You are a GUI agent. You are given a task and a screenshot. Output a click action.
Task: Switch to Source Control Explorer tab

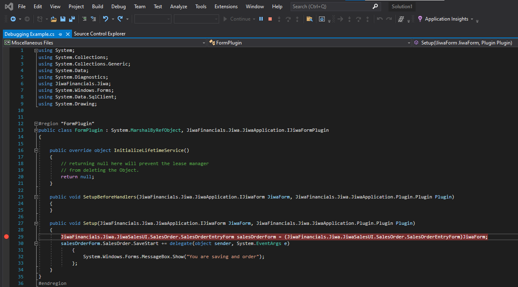[99, 34]
